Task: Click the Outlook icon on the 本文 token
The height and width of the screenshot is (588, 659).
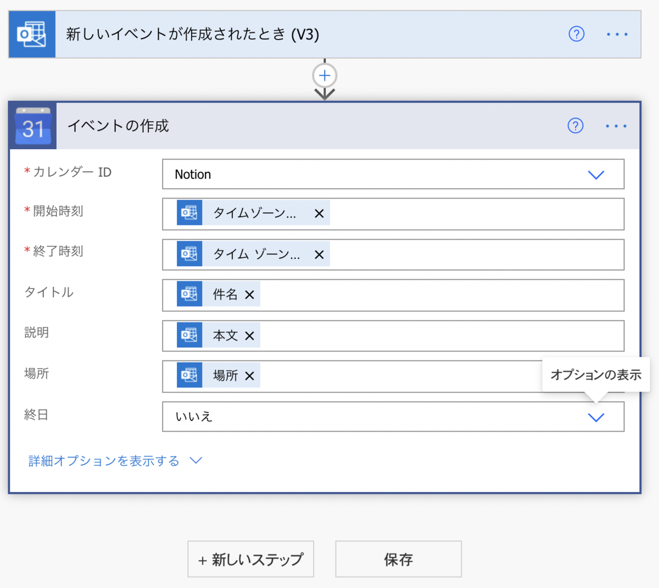Action: 189,335
